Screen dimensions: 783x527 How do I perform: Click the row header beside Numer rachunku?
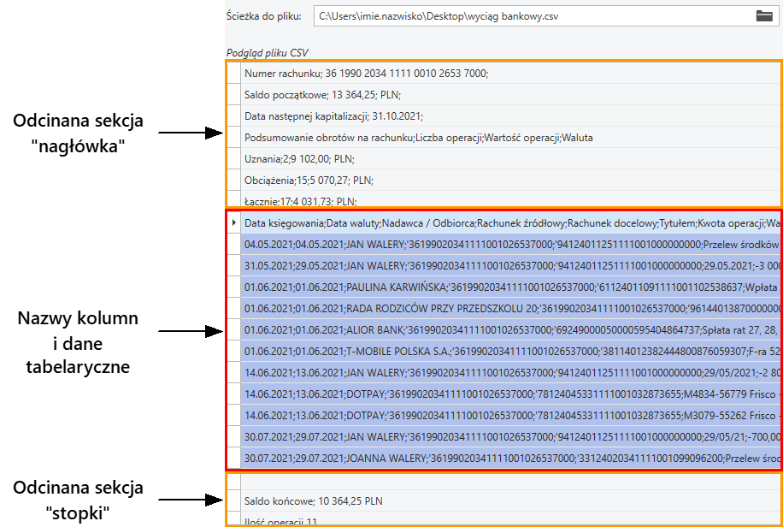point(233,74)
